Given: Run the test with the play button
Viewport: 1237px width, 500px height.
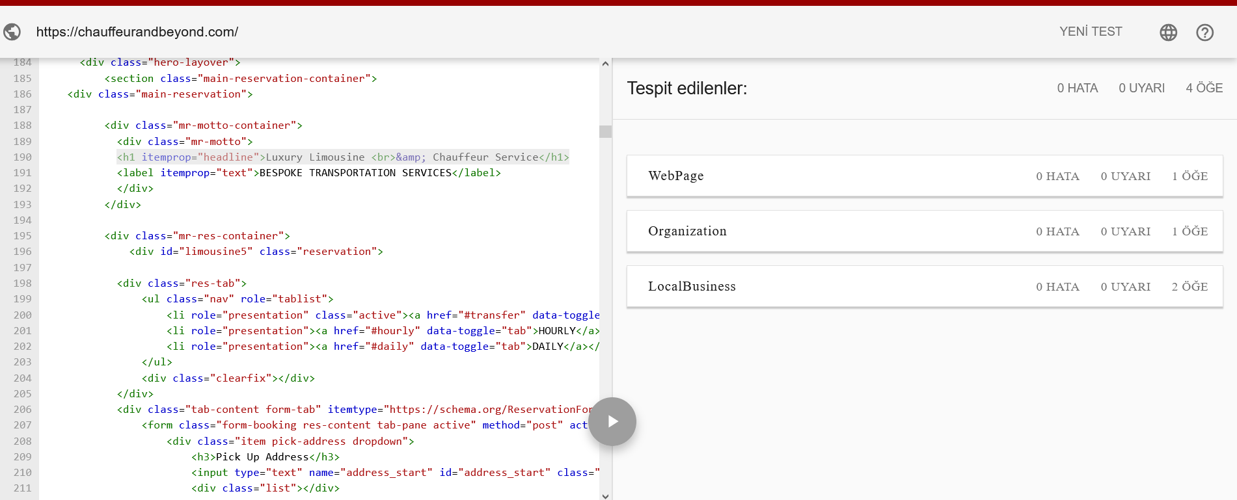Looking at the screenshot, I should pos(612,421).
